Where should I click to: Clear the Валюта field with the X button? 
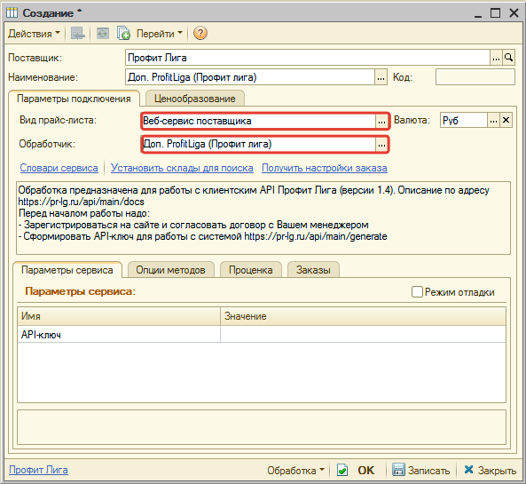pyautogui.click(x=506, y=120)
